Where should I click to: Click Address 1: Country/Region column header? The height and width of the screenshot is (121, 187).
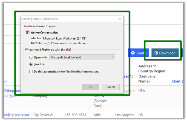point(152,74)
